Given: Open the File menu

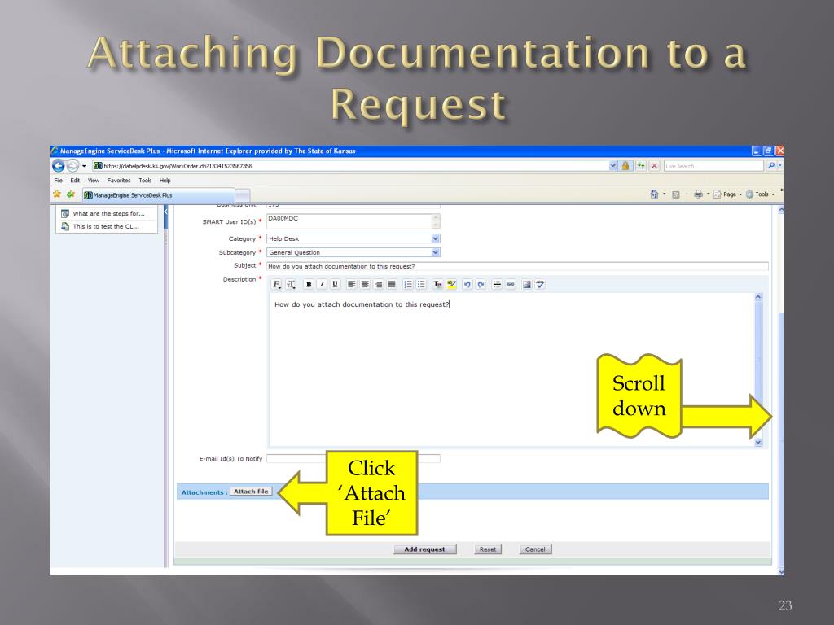Looking at the screenshot, I should pos(58,181).
